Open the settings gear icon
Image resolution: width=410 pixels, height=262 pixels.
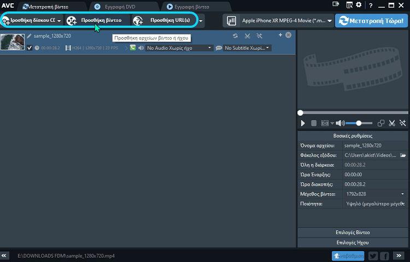[x=359, y=5]
